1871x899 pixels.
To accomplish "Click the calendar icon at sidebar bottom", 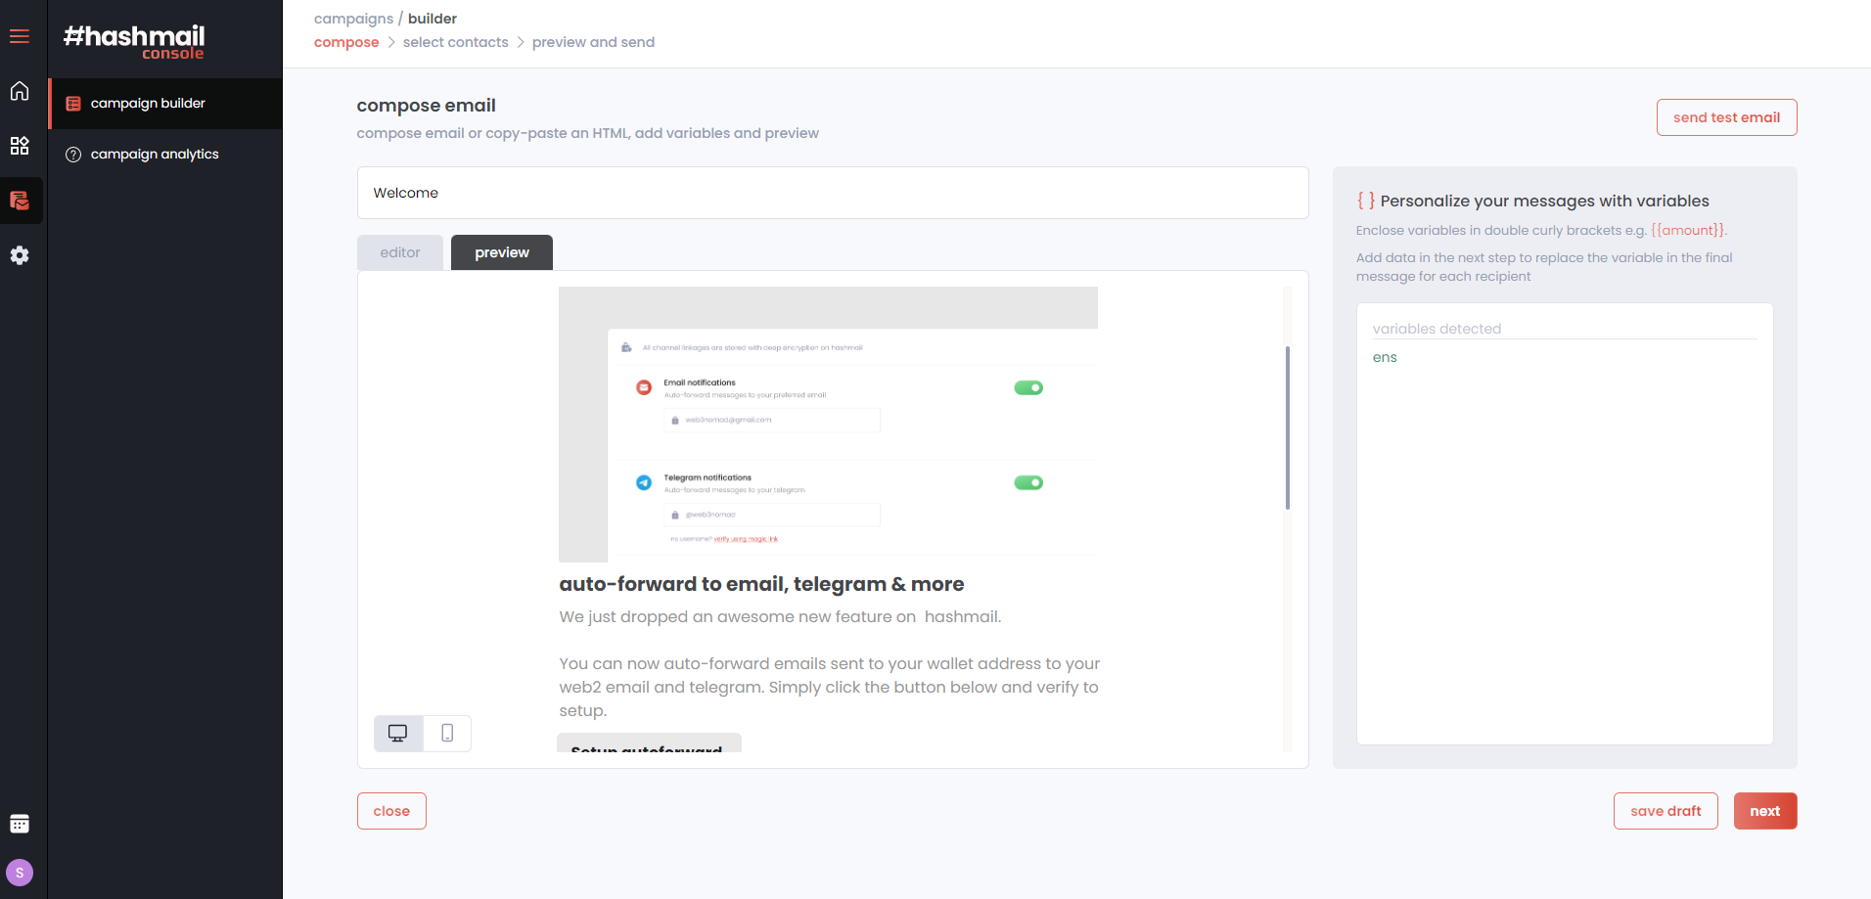I will 20,824.
